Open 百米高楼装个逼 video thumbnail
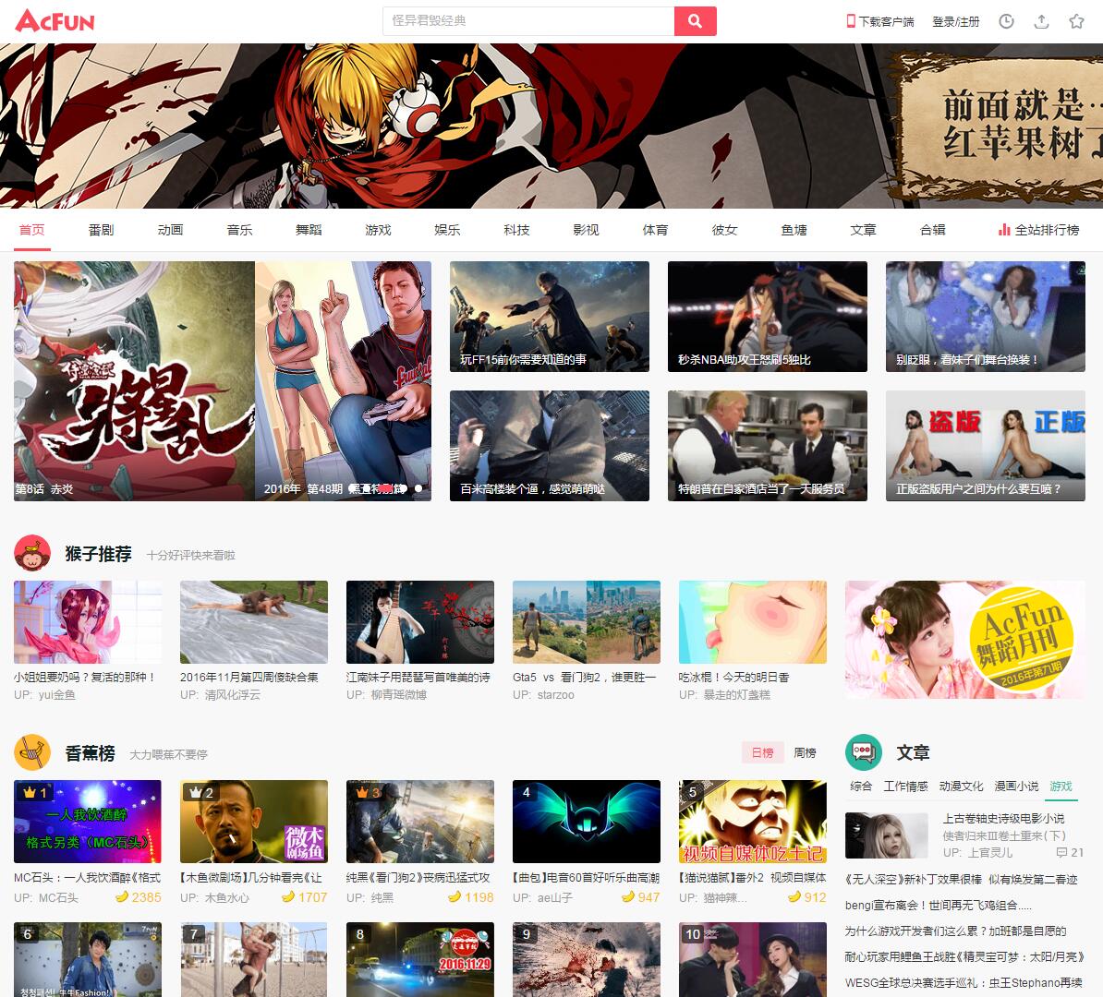 550,446
